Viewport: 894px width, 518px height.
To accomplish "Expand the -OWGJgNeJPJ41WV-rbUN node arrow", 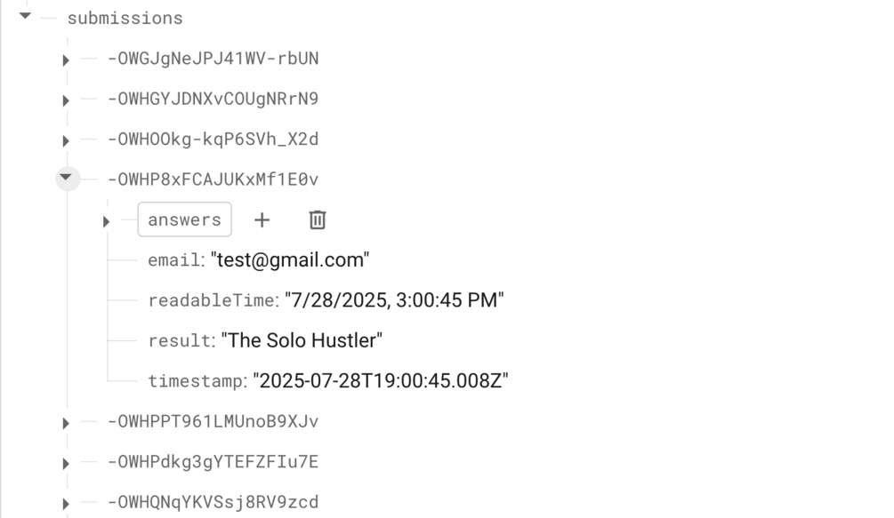I will click(66, 60).
